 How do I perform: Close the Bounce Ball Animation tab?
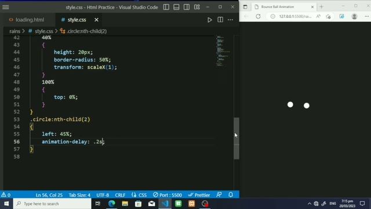pyautogui.click(x=312, y=7)
